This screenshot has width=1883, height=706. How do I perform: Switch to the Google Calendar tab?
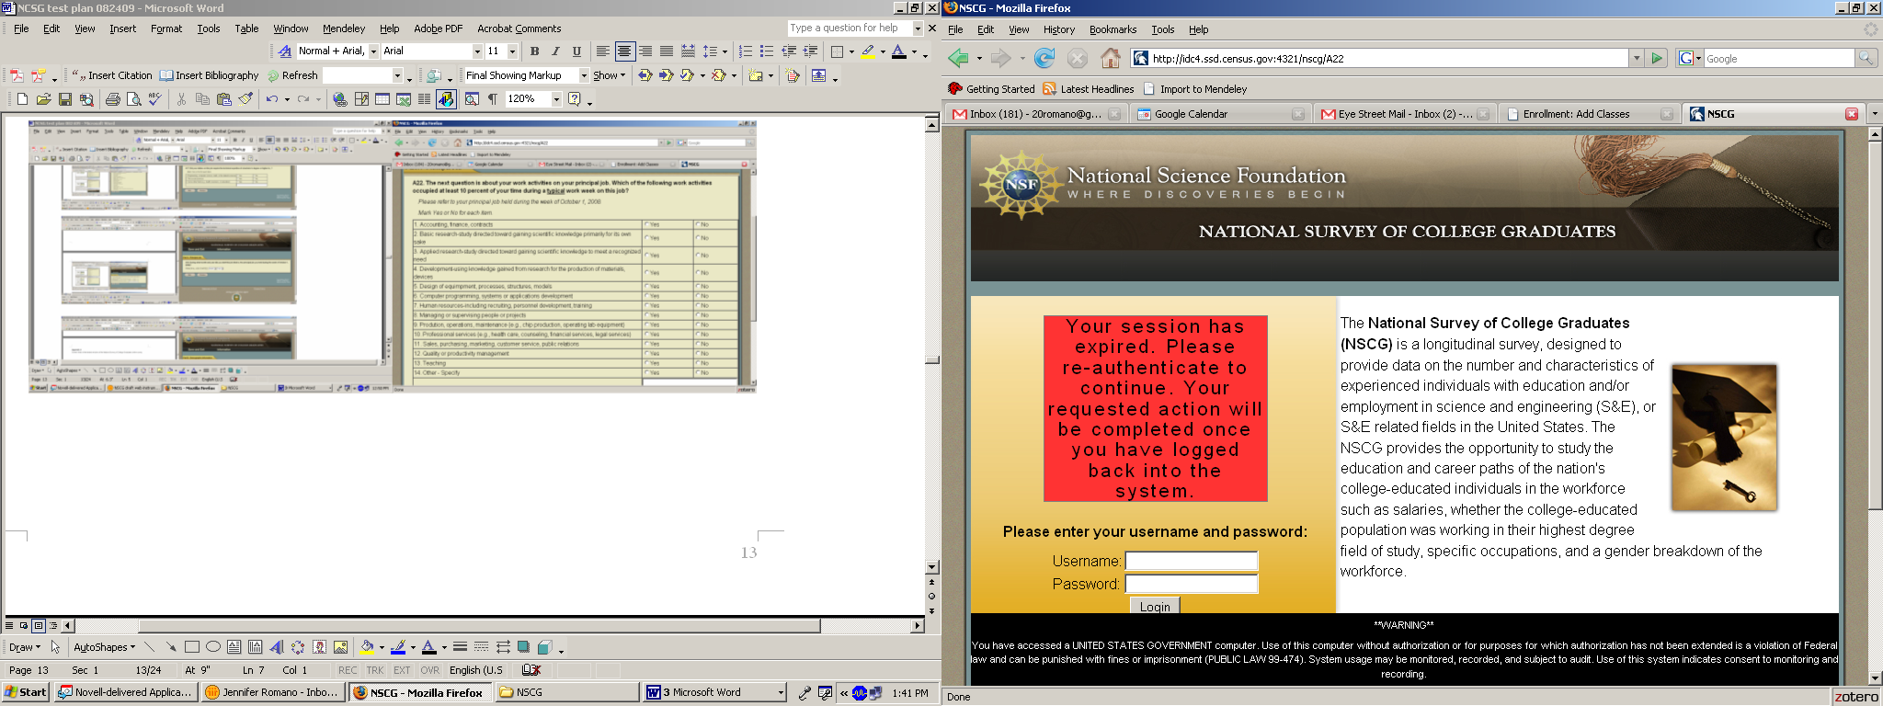[1221, 114]
